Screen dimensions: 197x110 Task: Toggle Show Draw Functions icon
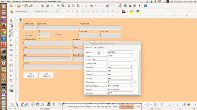(119, 6)
